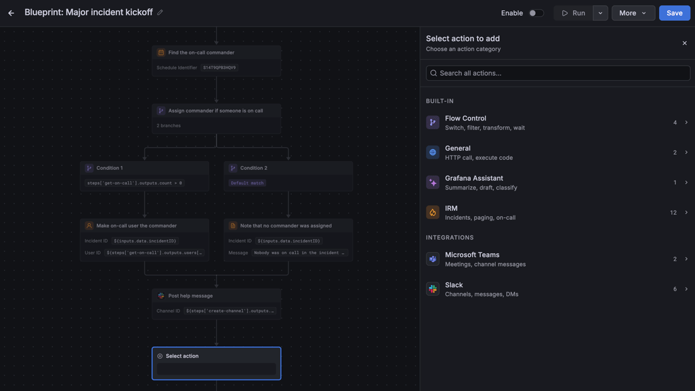695x391 pixels.
Task: Expand IRM with its chevron
Action: click(x=686, y=212)
